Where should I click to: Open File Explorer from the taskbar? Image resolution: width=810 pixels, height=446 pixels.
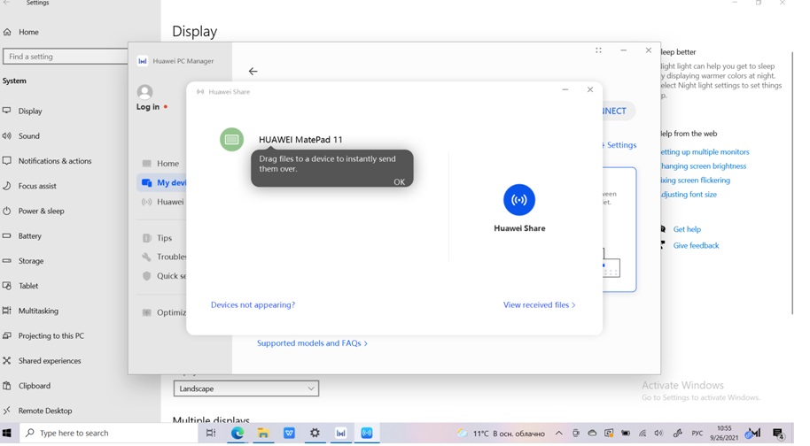263,433
